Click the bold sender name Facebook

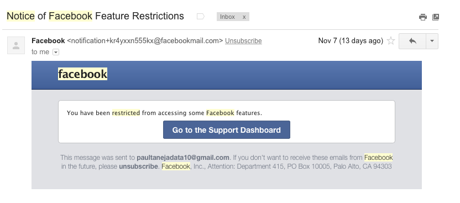click(x=48, y=41)
